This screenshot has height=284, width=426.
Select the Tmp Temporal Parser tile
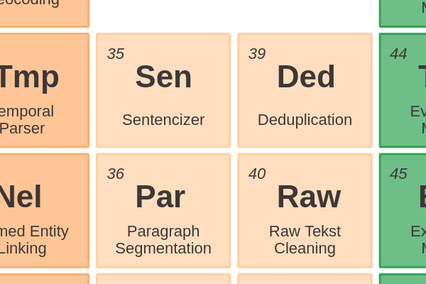[x=45, y=90]
